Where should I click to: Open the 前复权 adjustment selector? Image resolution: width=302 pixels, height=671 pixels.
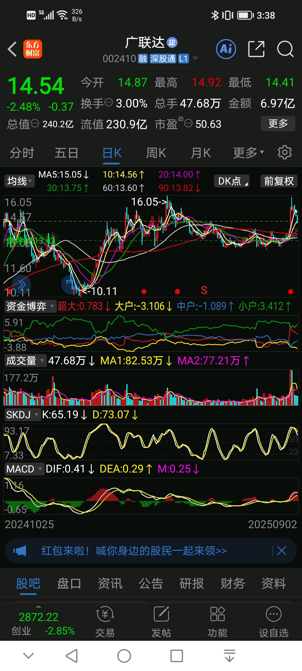[279, 181]
